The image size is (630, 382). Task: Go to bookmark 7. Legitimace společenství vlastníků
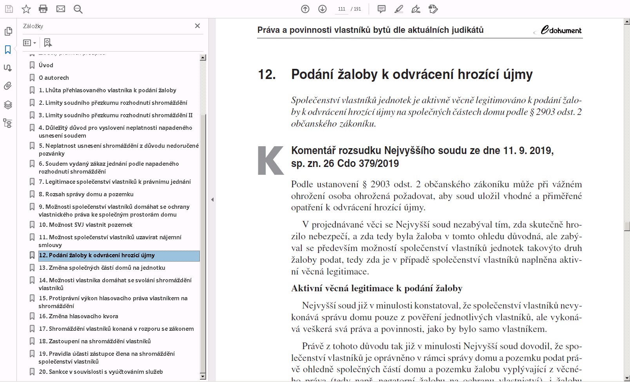coord(115,182)
